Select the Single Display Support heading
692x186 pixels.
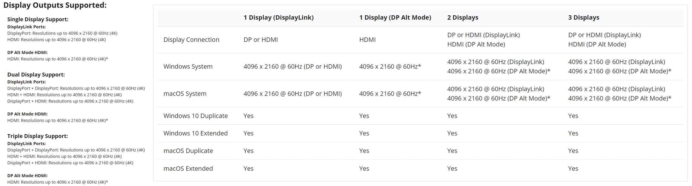38,19
